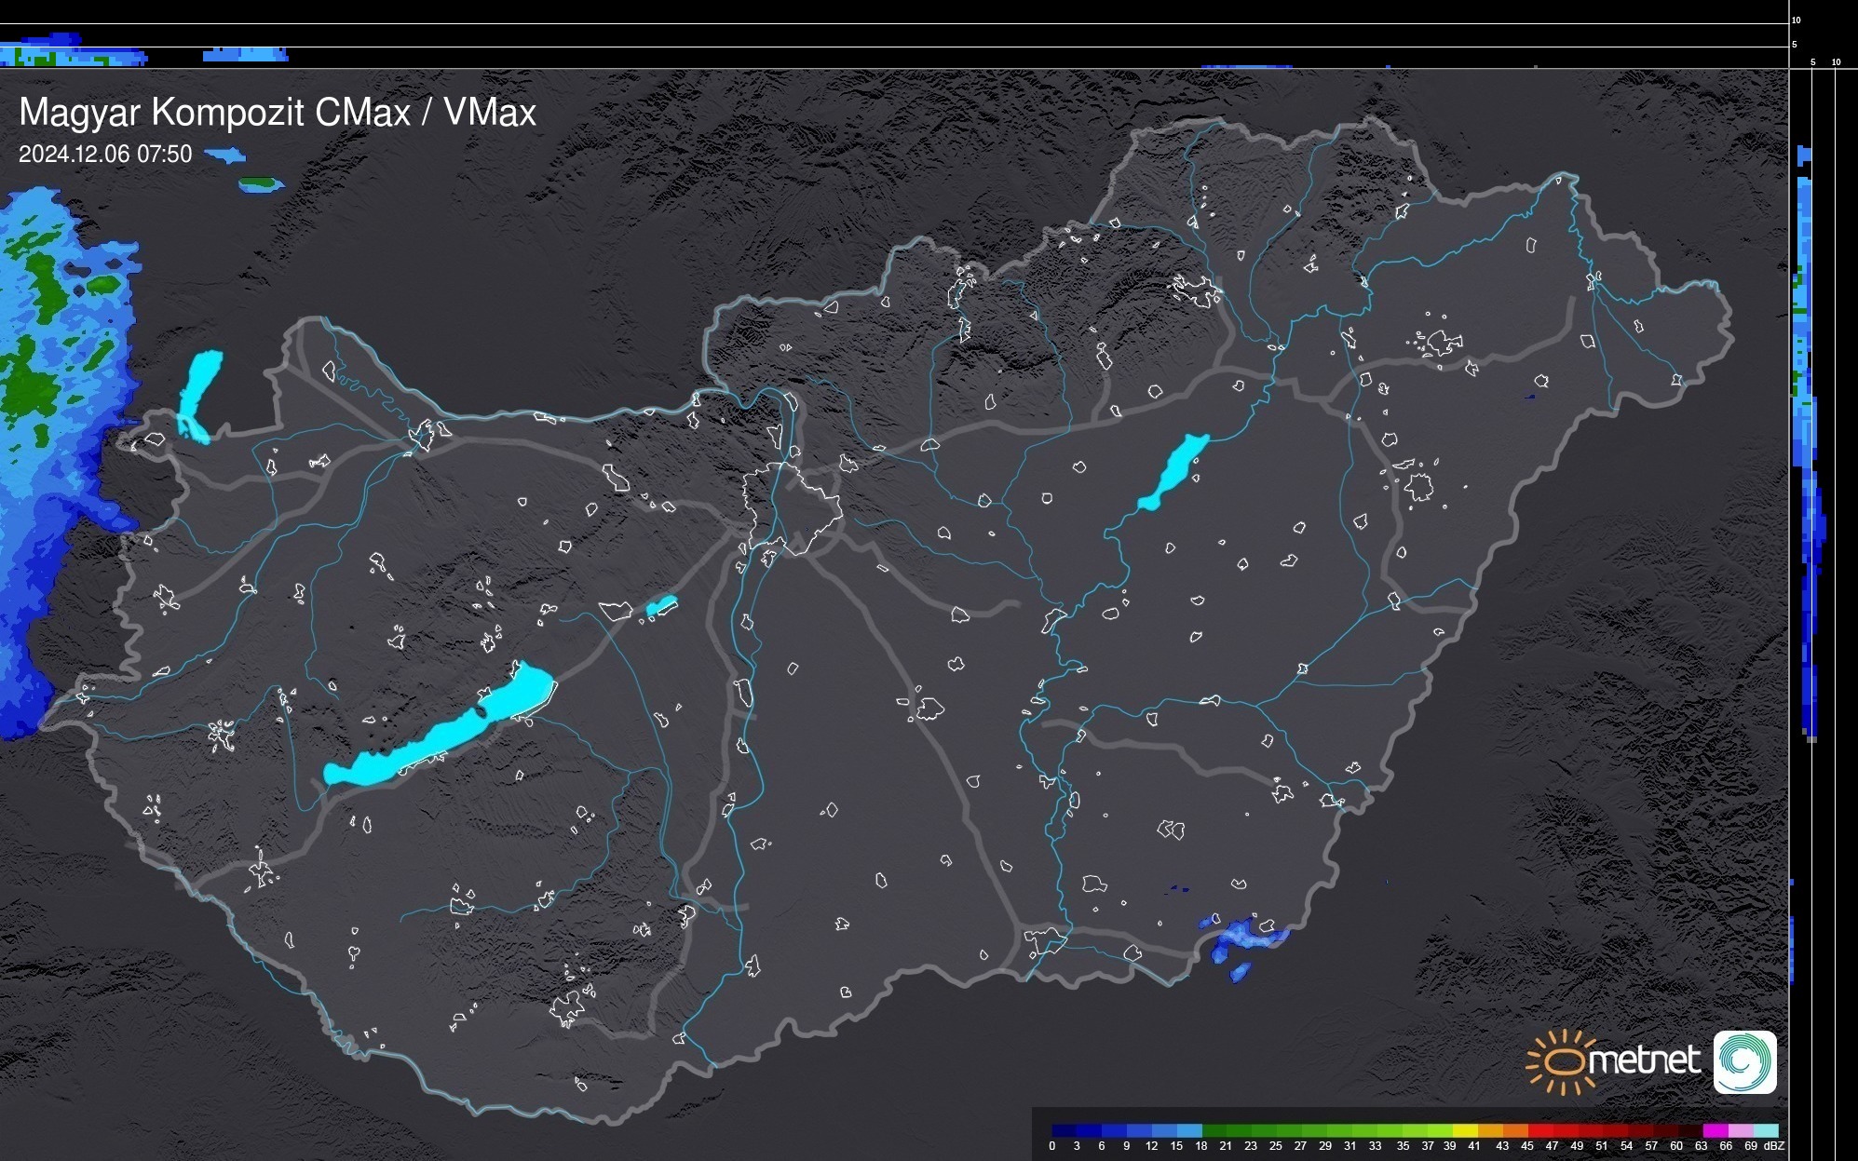Click the Magyar Kompozit CMax / VMax title
Viewport: 1858px width, 1161px height.
tap(278, 113)
